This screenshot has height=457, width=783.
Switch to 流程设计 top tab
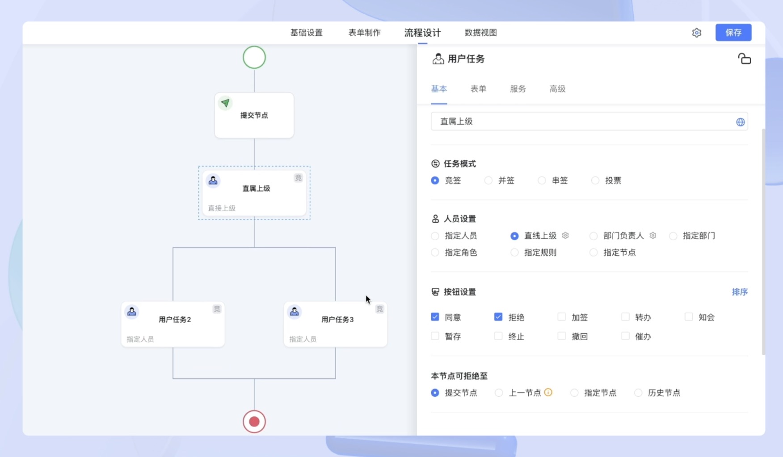click(x=422, y=33)
